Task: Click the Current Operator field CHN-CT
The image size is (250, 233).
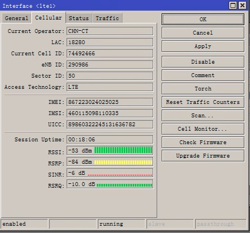Action: pos(110,31)
